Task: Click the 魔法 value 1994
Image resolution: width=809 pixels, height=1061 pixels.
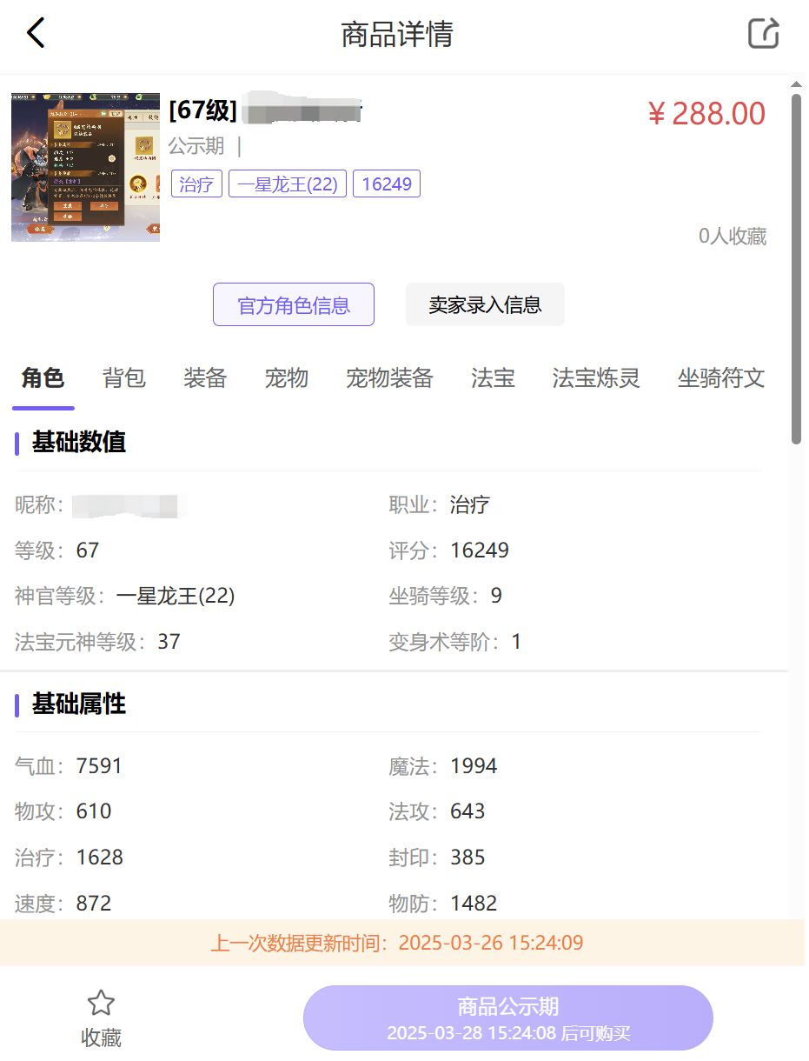Action: point(474,766)
